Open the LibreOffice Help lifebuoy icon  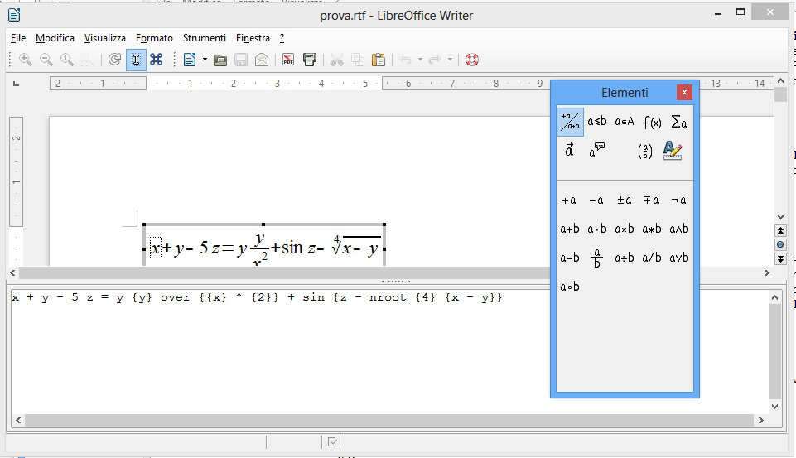(x=472, y=60)
